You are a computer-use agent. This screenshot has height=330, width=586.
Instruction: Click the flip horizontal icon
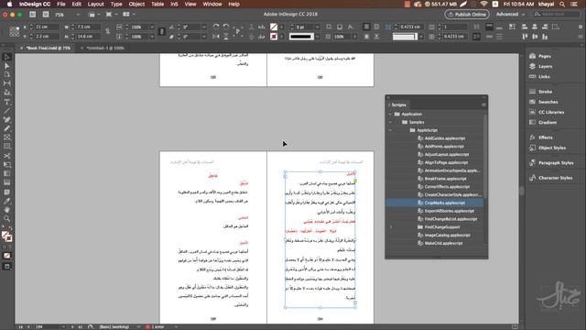(216, 37)
